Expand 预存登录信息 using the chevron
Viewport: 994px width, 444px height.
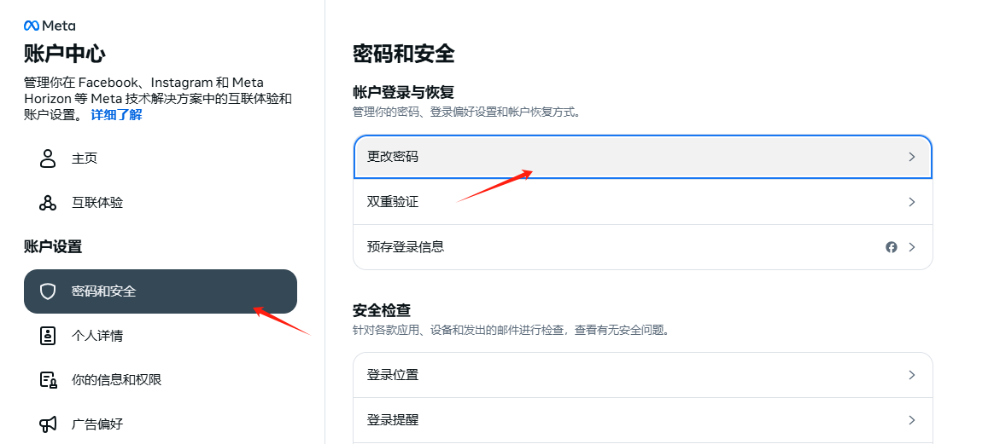pyautogui.click(x=912, y=247)
